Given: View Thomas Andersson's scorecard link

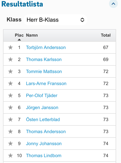Looking at the screenshot, I should coord(46,132).
